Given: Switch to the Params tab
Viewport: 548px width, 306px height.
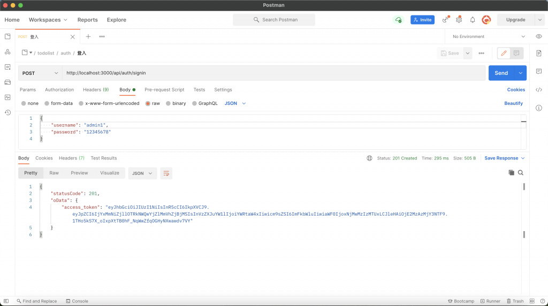Looking at the screenshot, I should click(x=28, y=90).
